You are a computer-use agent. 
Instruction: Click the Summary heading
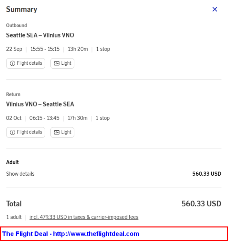[x=21, y=10]
